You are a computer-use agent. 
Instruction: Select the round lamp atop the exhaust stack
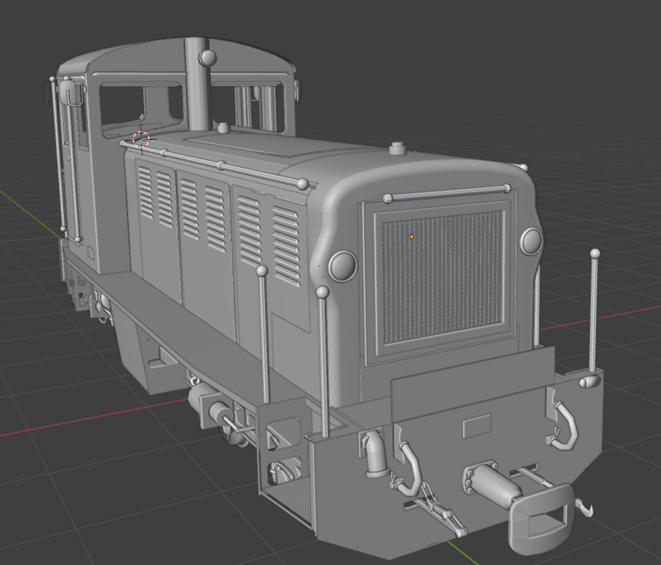click(x=207, y=57)
